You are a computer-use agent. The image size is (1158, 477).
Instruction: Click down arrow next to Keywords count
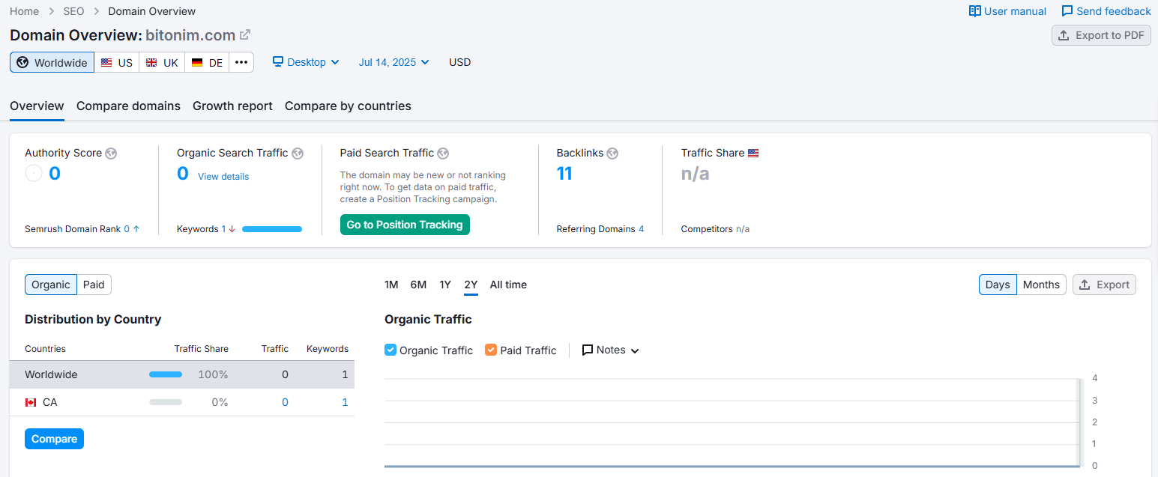[232, 229]
